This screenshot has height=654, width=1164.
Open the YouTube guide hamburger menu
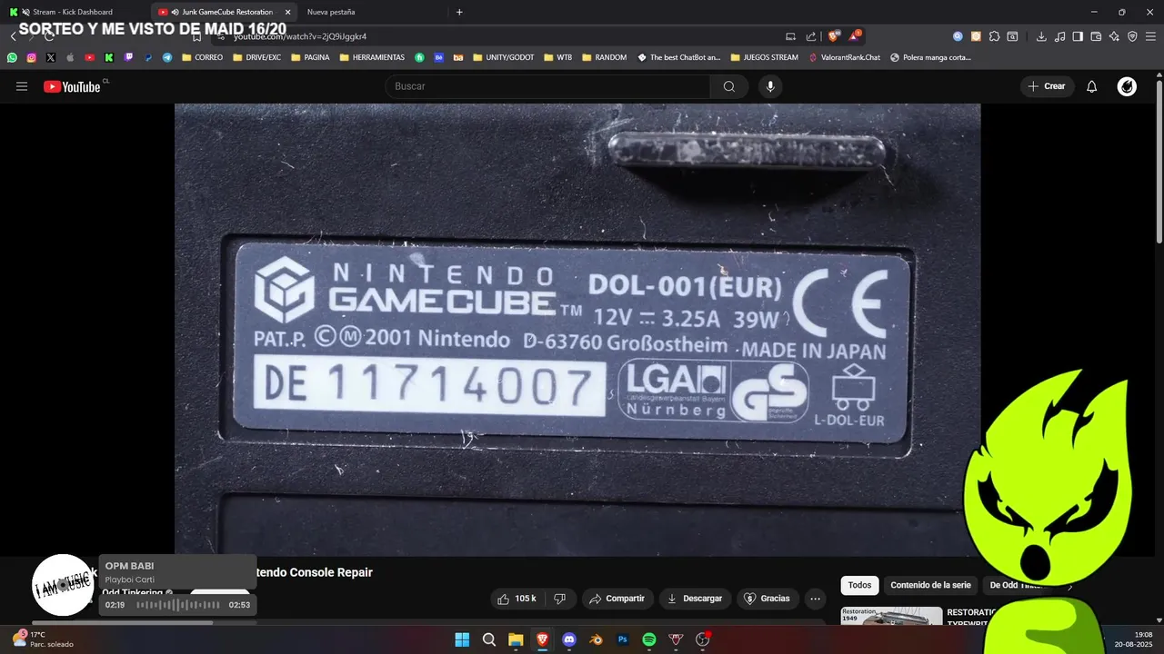[22, 86]
